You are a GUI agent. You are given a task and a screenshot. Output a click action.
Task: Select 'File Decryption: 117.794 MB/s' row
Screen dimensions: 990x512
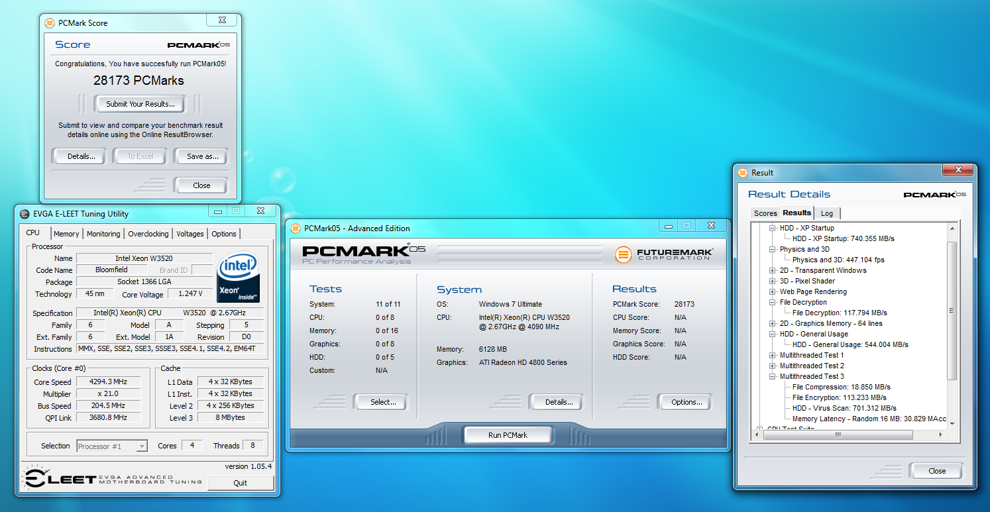pyautogui.click(x=840, y=313)
